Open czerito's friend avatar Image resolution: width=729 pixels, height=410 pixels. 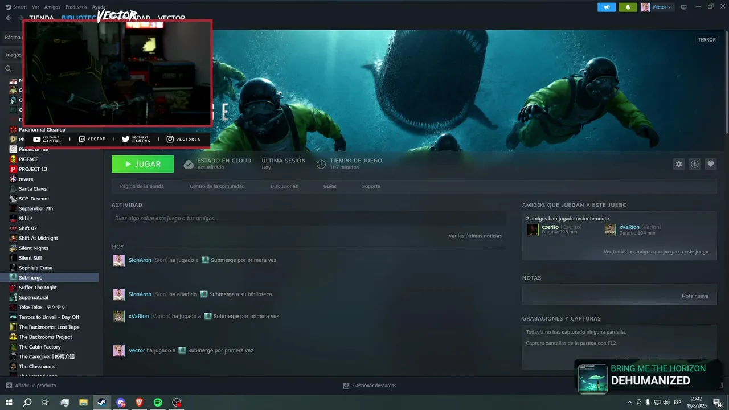point(533,229)
